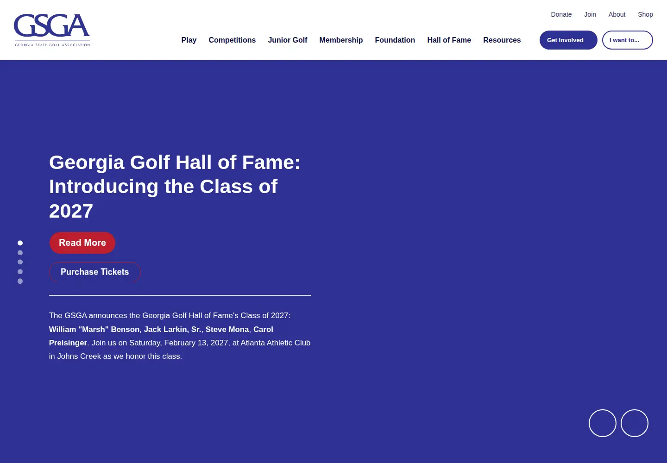Click the GSGA logo
This screenshot has height=463, width=667.
(x=52, y=30)
